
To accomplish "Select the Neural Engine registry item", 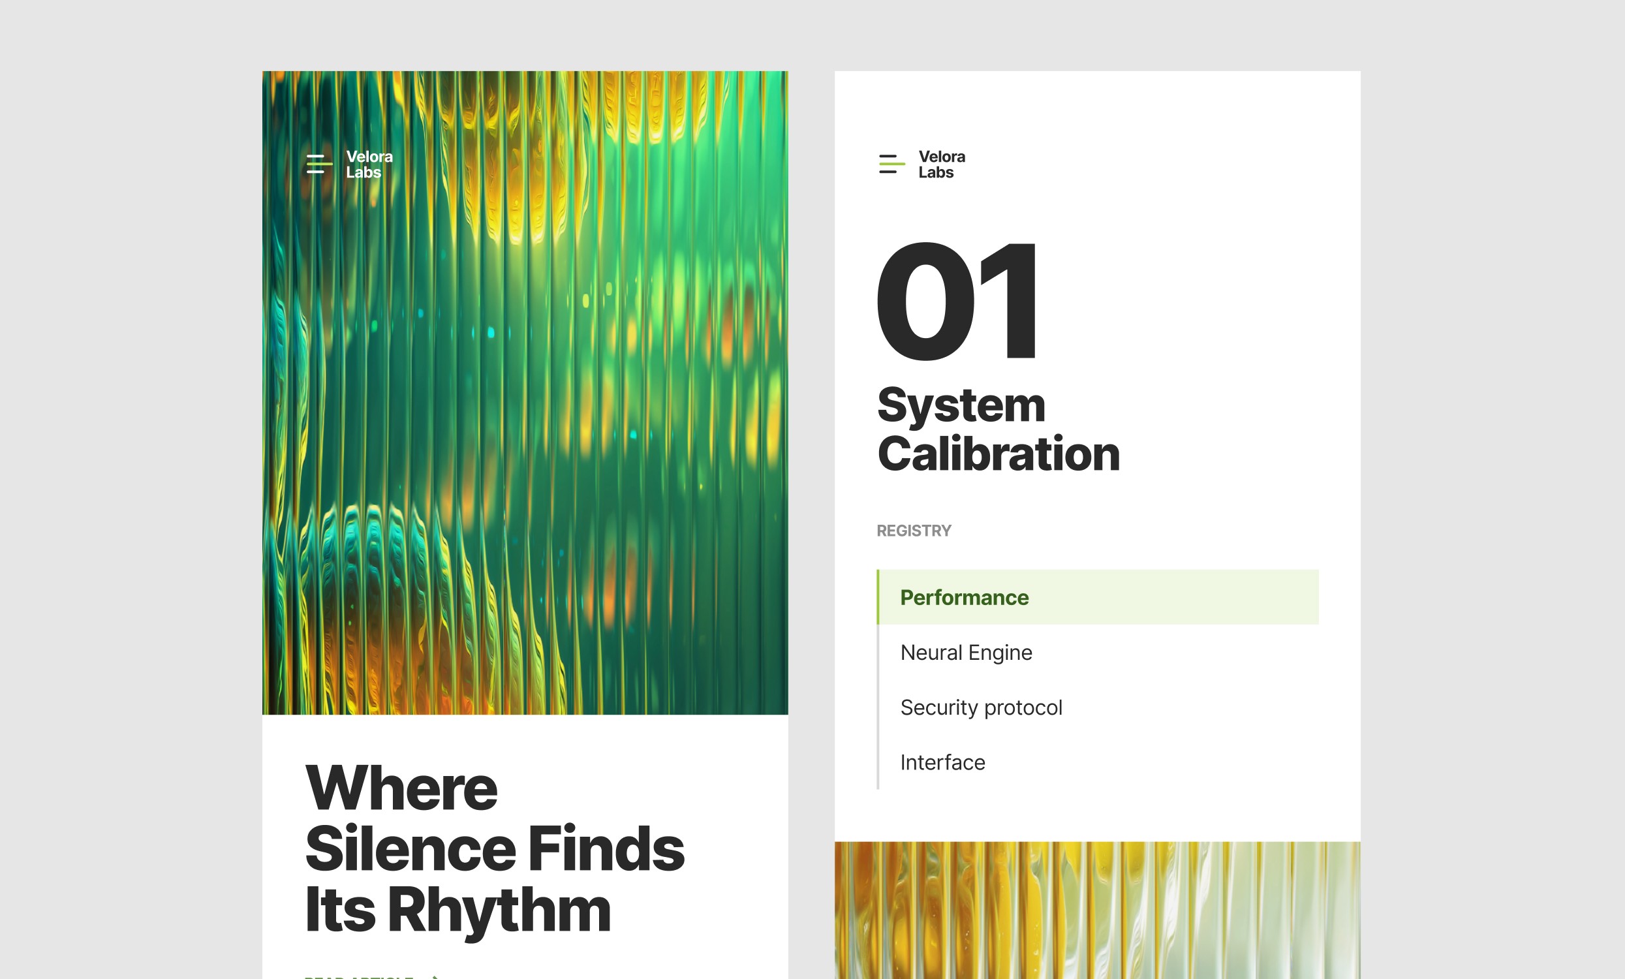I will (1098, 653).
